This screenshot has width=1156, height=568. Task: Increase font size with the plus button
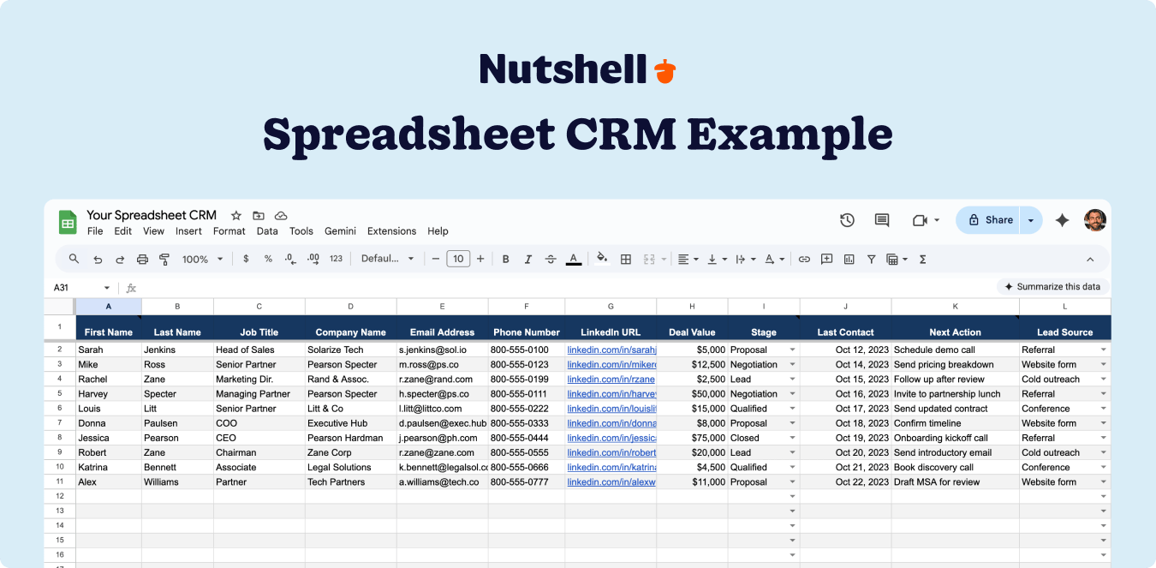tap(480, 259)
